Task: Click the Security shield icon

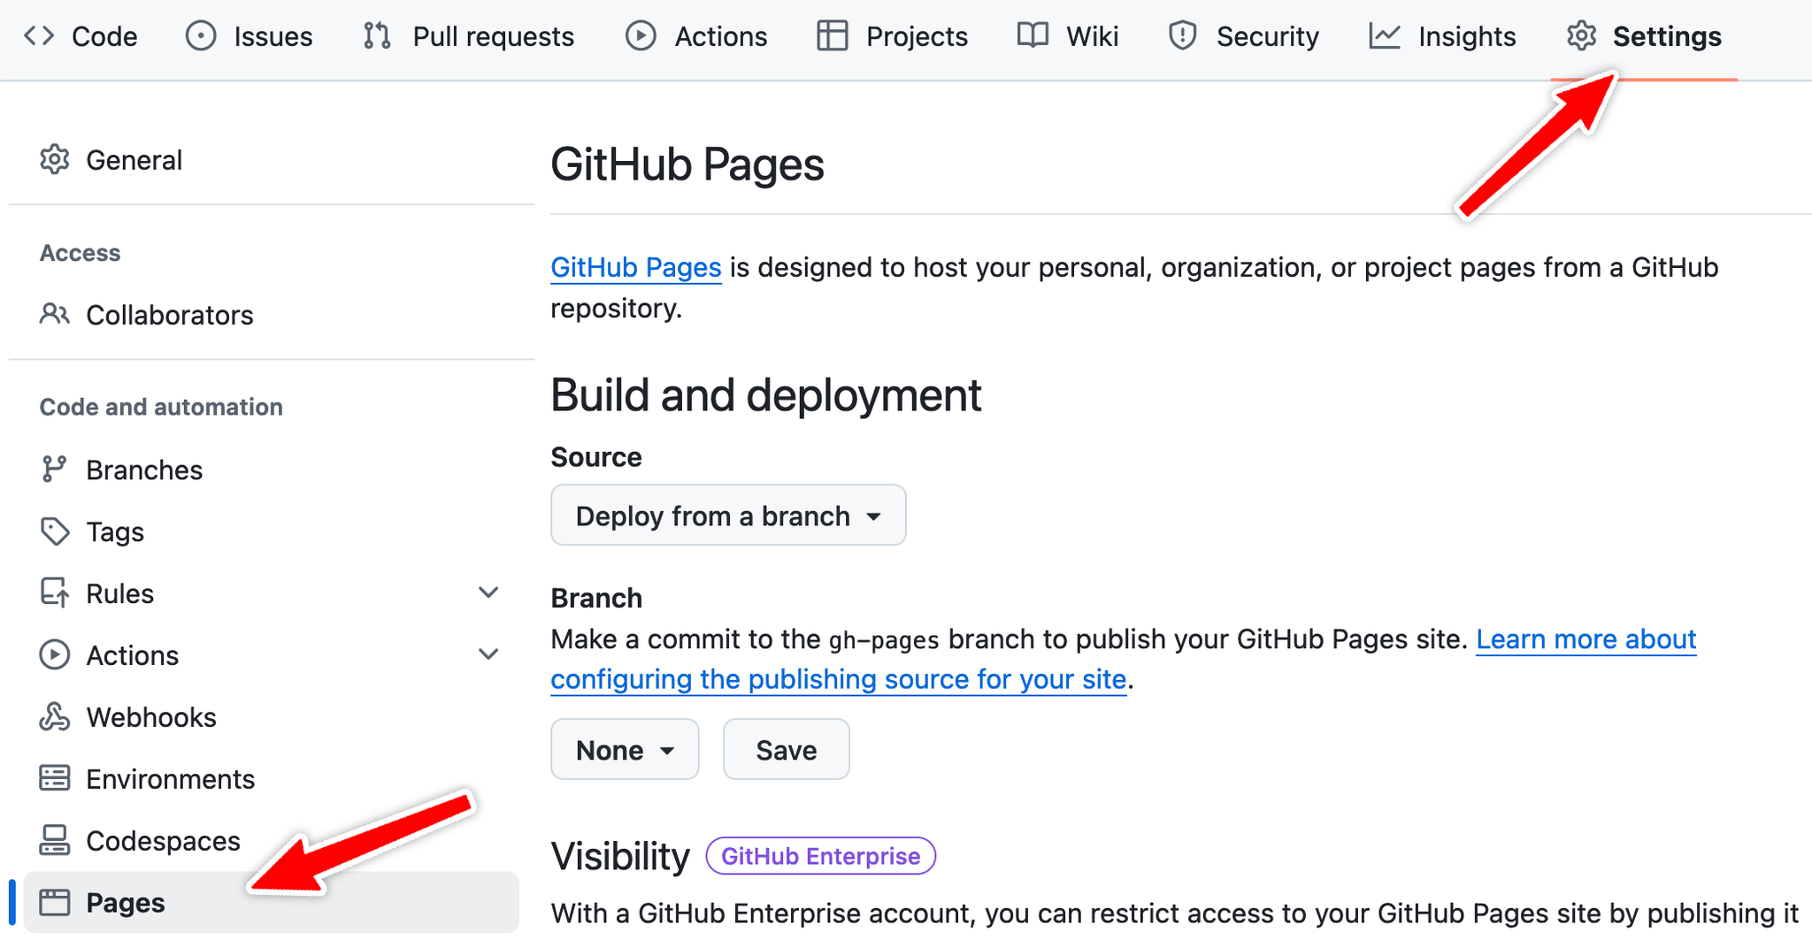Action: click(x=1183, y=36)
